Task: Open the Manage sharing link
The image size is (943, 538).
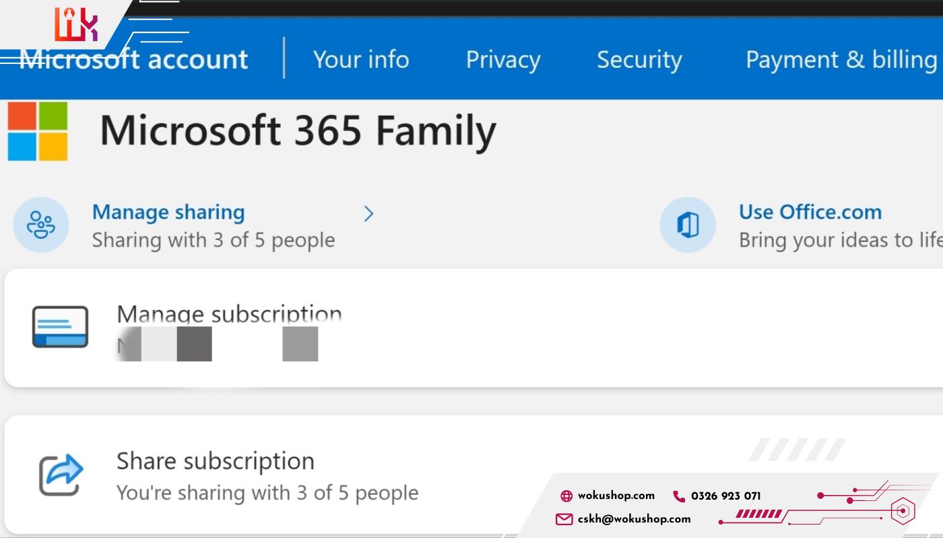Action: 168,212
